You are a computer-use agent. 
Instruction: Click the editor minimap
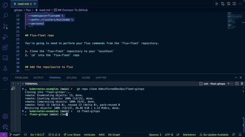(x=234, y=21)
